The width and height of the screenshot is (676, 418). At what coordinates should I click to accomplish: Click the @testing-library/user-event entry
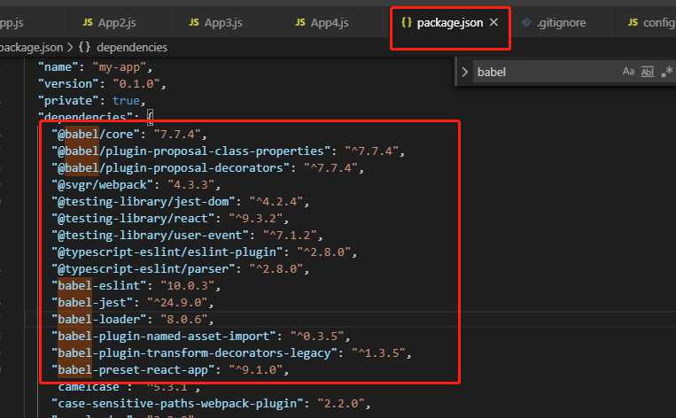pos(187,236)
